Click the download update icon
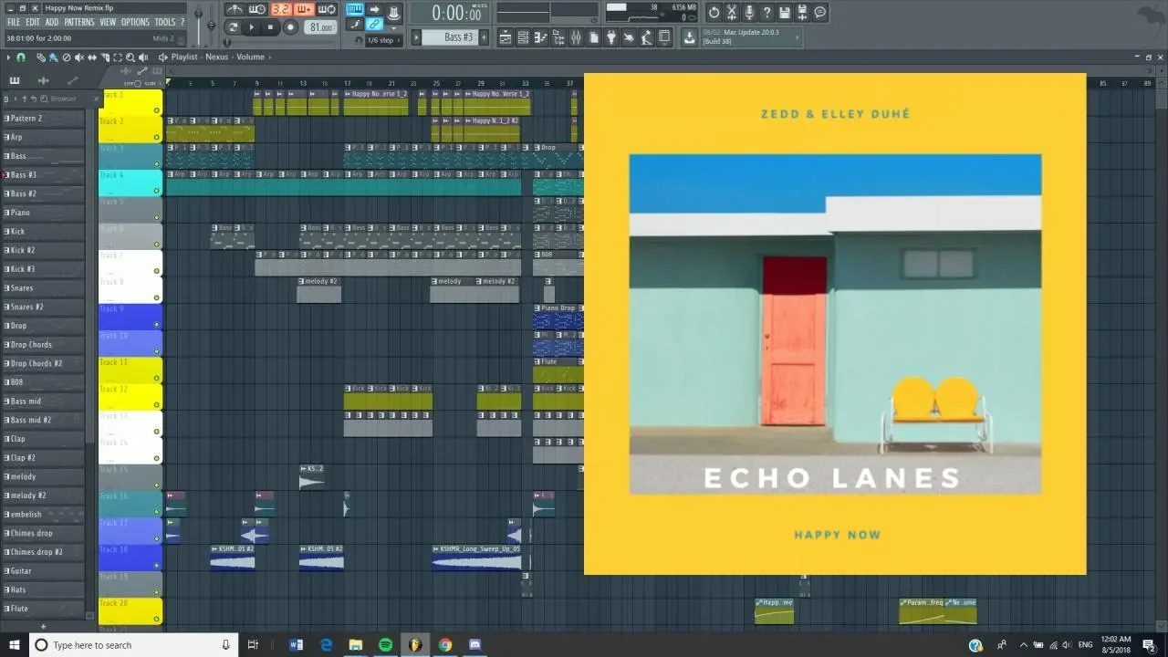The height and width of the screenshot is (657, 1168). [689, 37]
